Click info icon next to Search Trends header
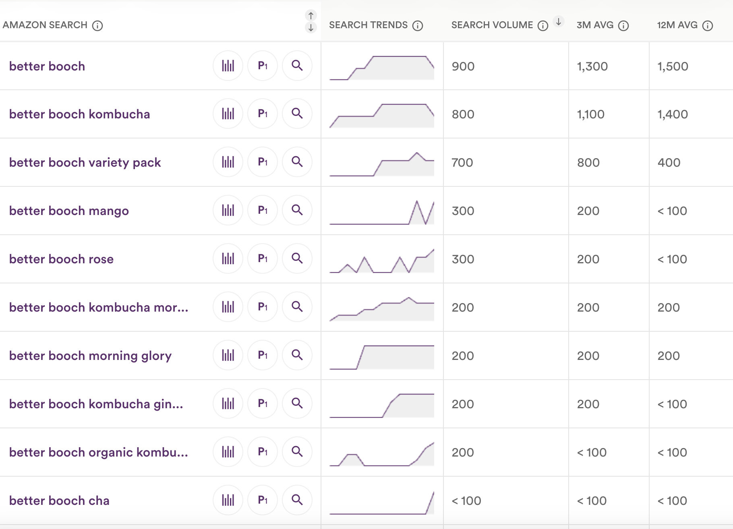 click(x=418, y=26)
